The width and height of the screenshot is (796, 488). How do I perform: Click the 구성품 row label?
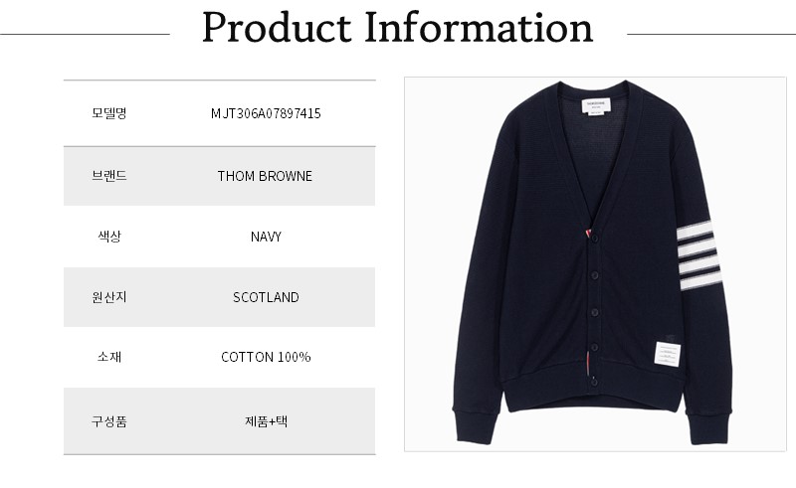point(108,420)
